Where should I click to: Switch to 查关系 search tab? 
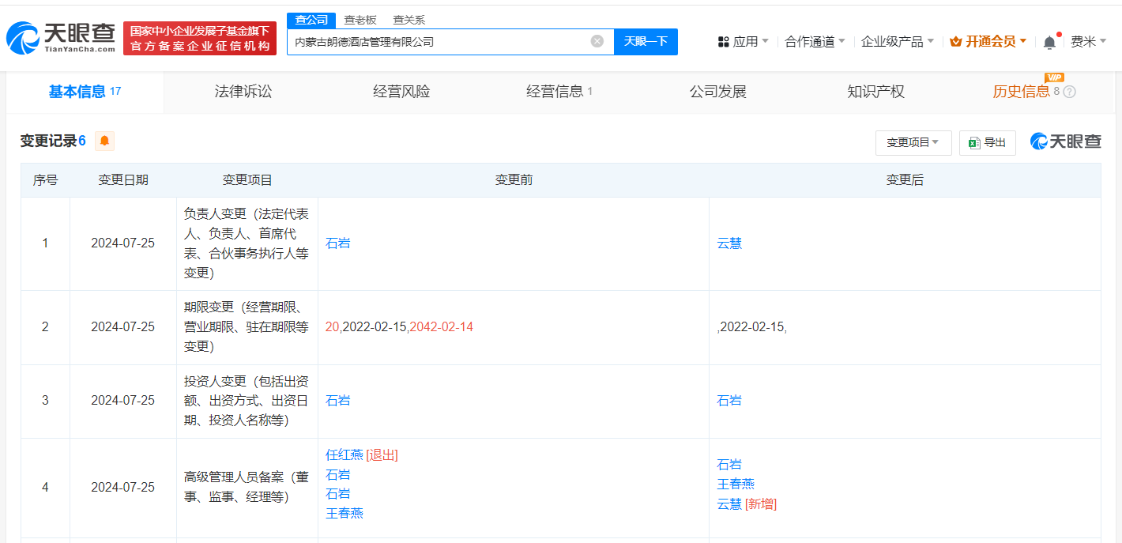409,20
